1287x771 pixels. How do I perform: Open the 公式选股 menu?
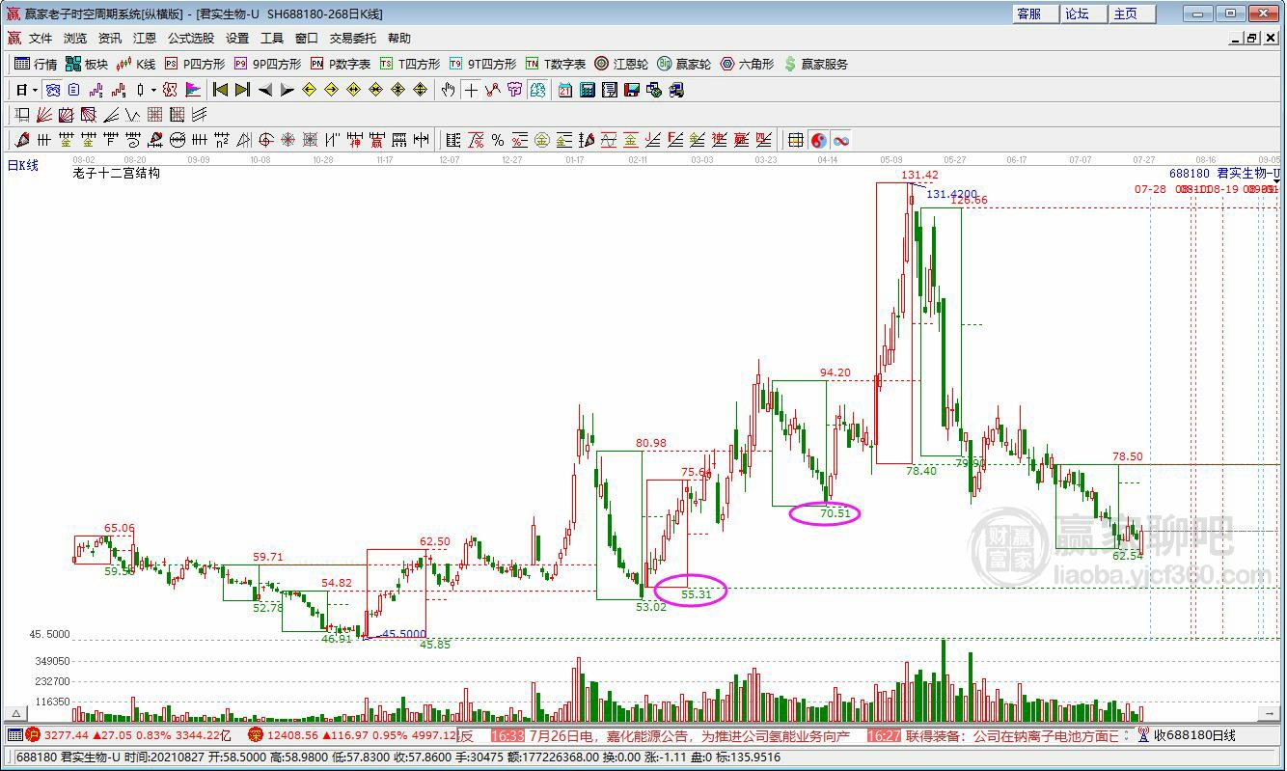coord(191,39)
